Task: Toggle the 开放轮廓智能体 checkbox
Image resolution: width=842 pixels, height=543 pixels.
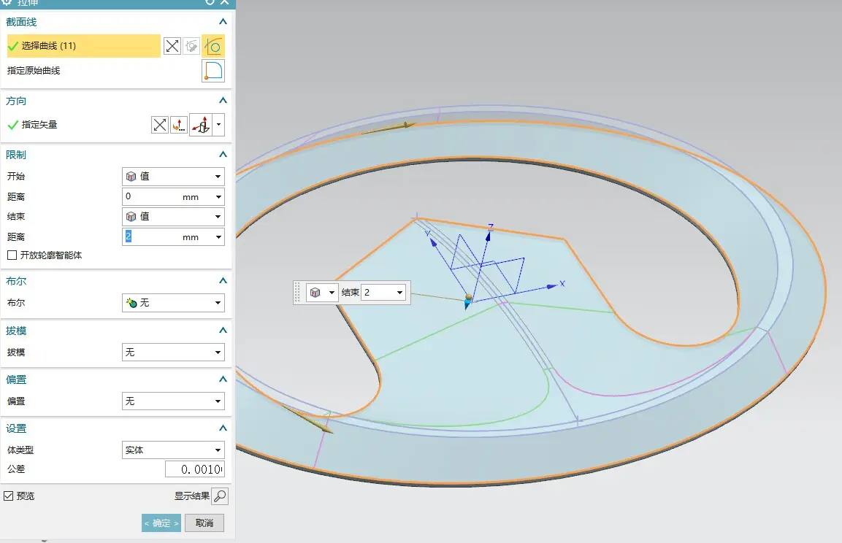Action: click(12, 255)
